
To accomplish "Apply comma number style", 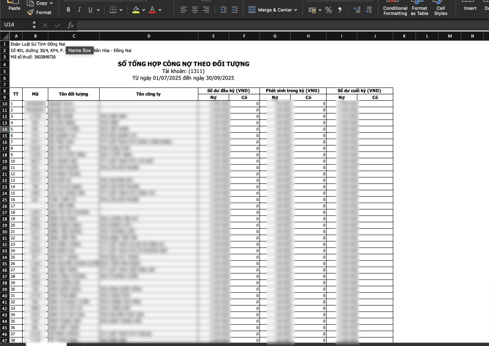I will [x=339, y=10].
